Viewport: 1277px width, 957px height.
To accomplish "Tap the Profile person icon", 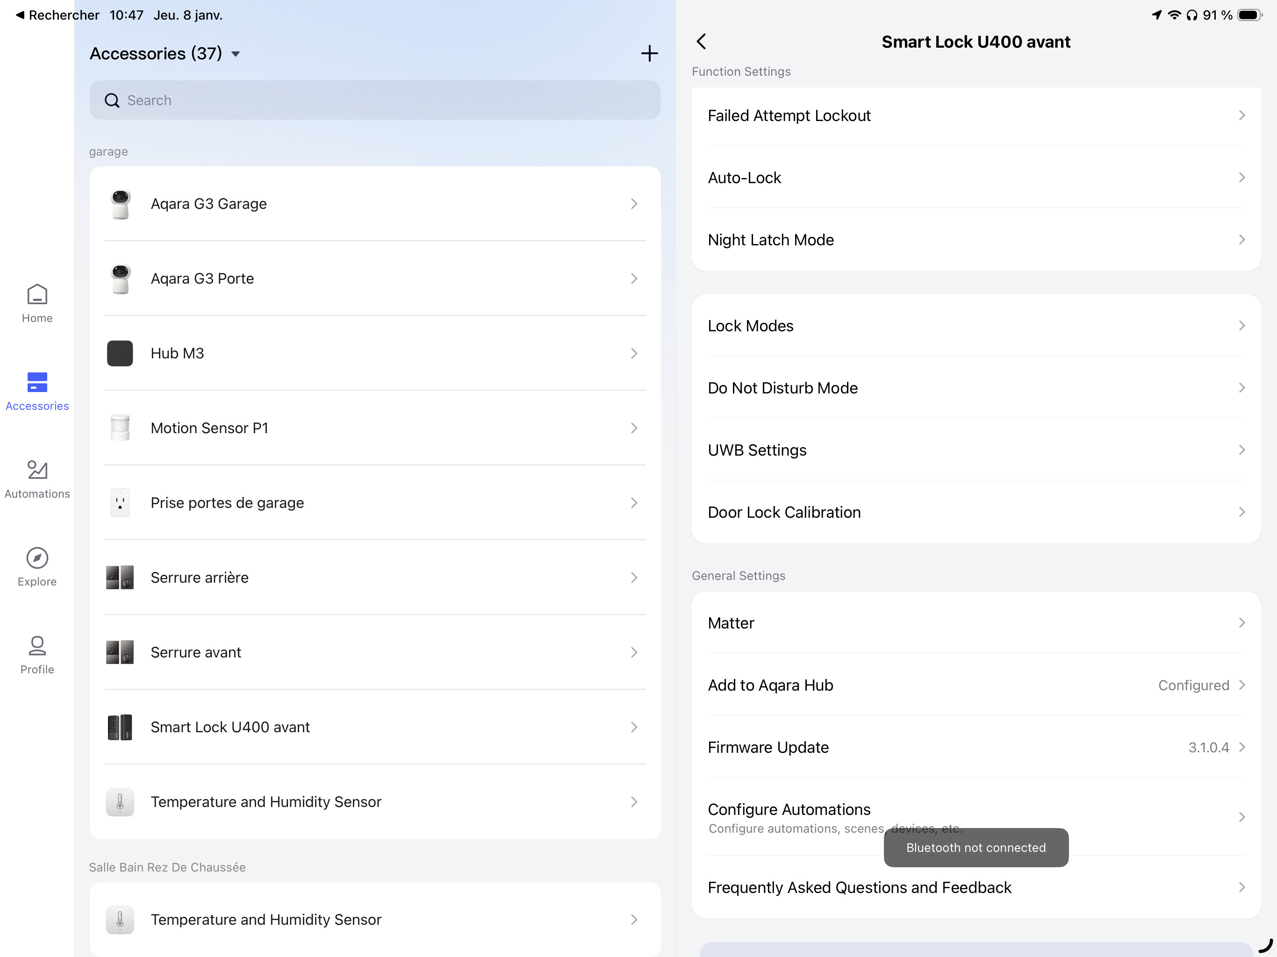I will 37,645.
